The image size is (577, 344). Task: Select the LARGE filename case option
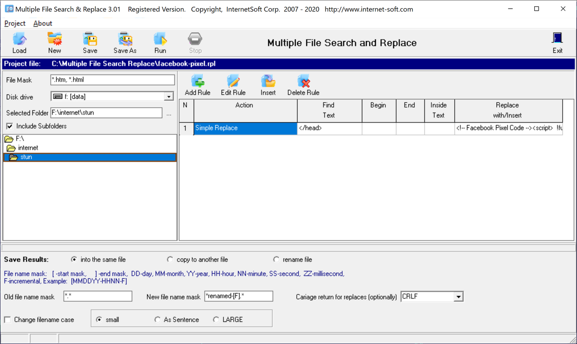215,319
